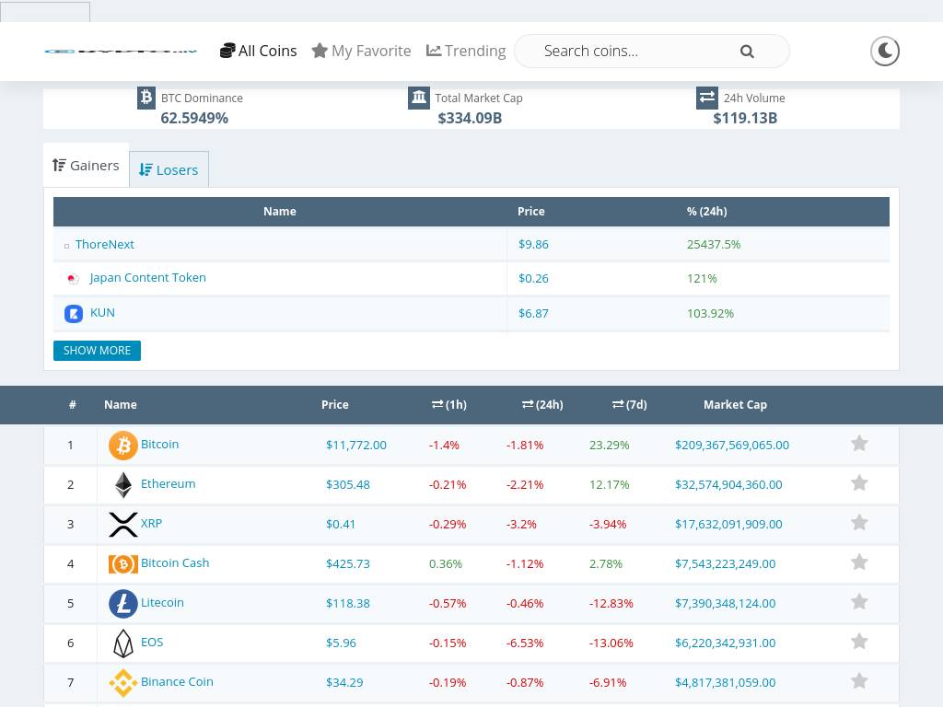
Task: Sort coins by Market Cap header
Action: [735, 405]
